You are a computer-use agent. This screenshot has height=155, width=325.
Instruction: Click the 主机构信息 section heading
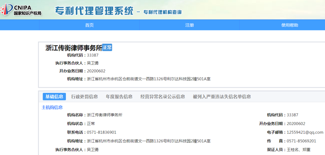[52, 107]
